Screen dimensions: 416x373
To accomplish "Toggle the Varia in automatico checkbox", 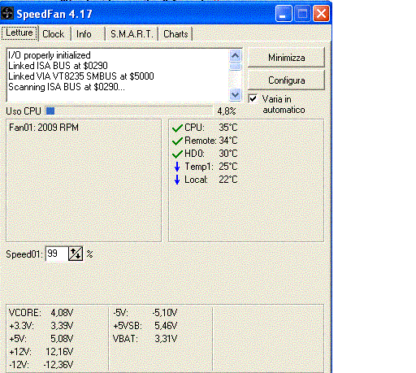I will pos(253,98).
